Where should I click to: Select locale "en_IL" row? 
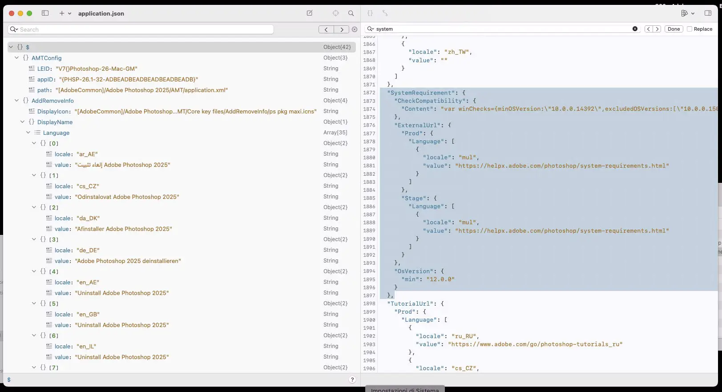pyautogui.click(x=182, y=346)
